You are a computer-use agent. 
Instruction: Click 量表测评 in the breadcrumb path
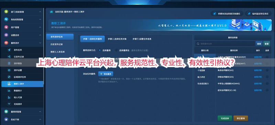68,12
